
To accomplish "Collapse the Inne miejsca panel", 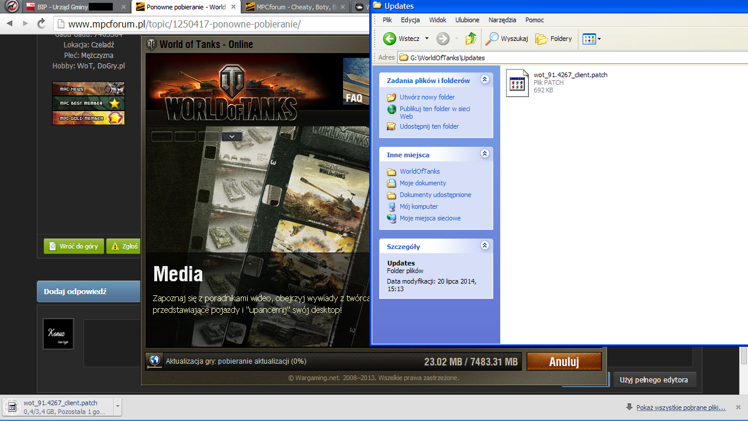I will click(484, 154).
